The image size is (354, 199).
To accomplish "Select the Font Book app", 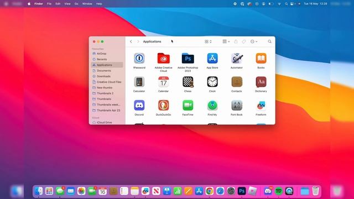I will (237, 105).
